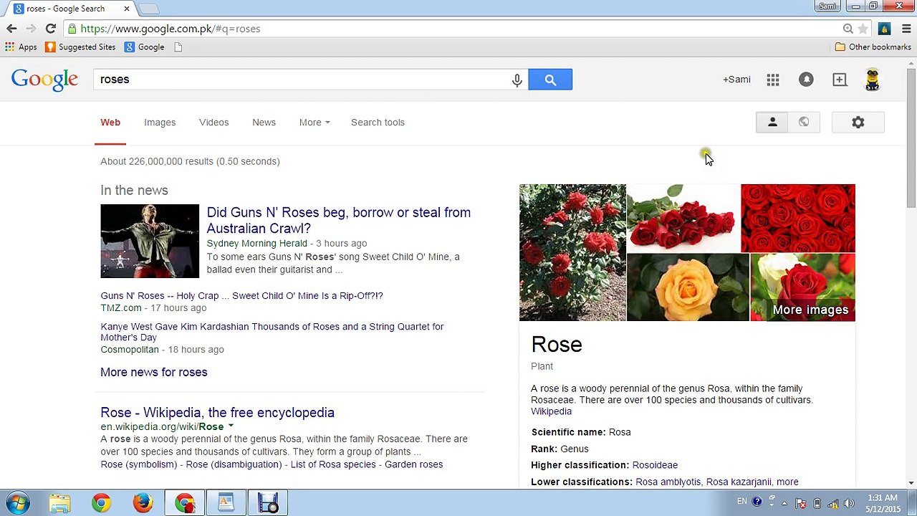
Task: Bookmark this page with the star icon
Action: pyautogui.click(x=863, y=29)
